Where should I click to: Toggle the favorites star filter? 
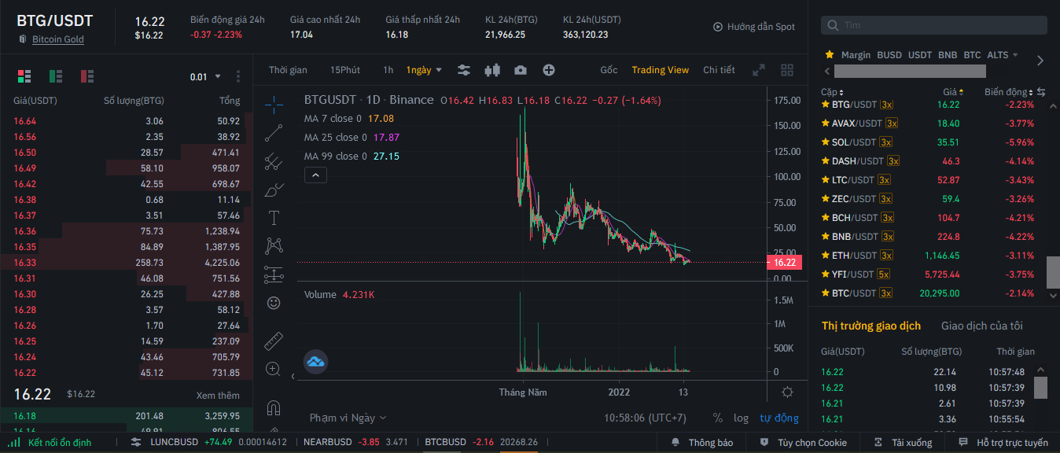coord(829,55)
